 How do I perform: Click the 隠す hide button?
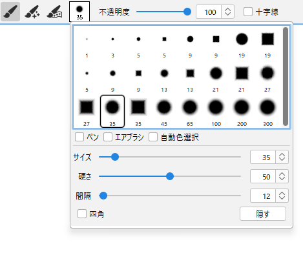[263, 214]
